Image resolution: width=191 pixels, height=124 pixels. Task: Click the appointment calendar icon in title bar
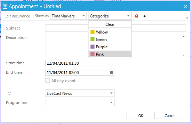click(5, 6)
